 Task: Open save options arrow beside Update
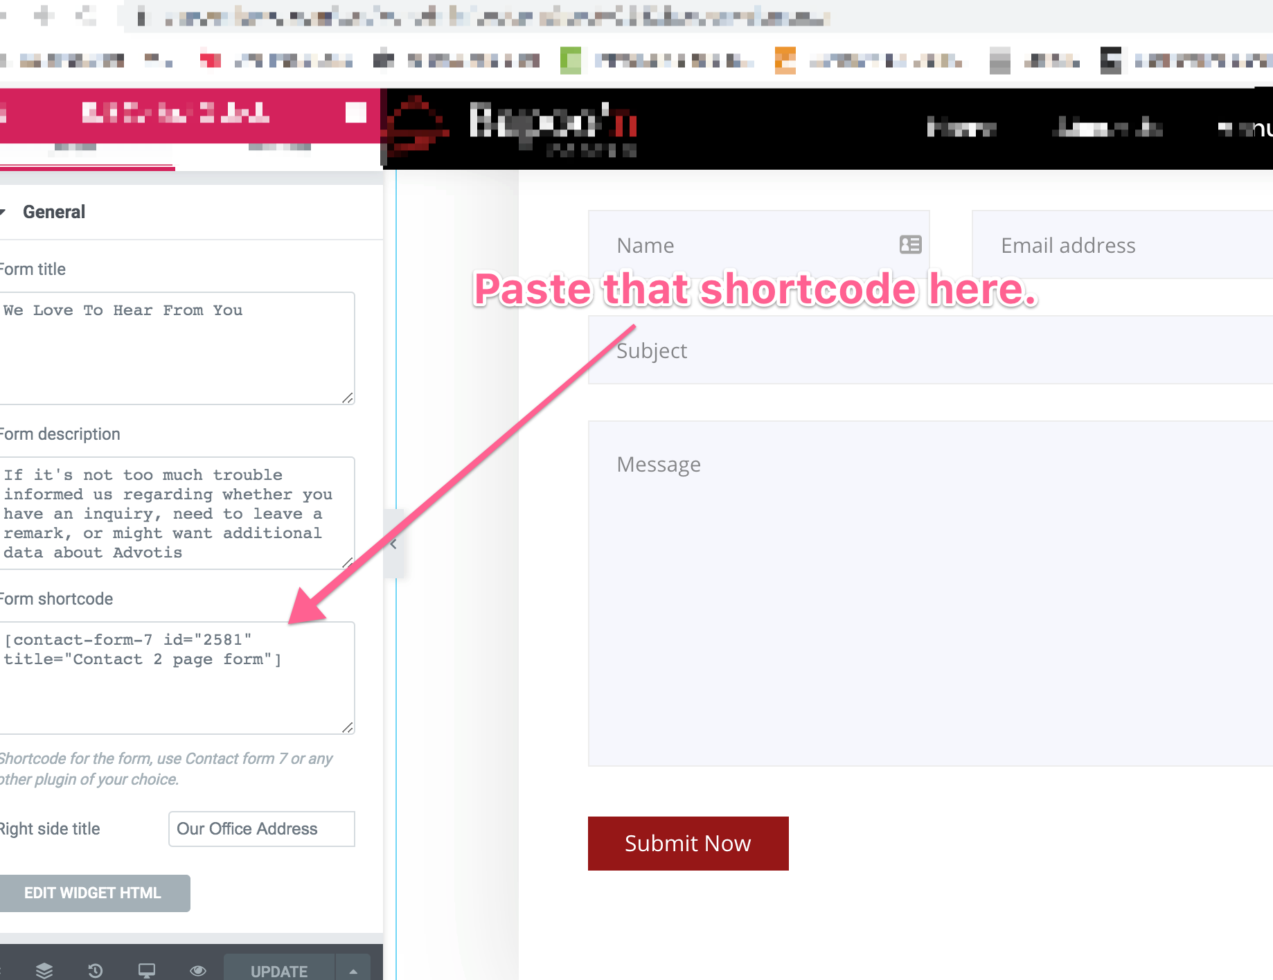(353, 970)
